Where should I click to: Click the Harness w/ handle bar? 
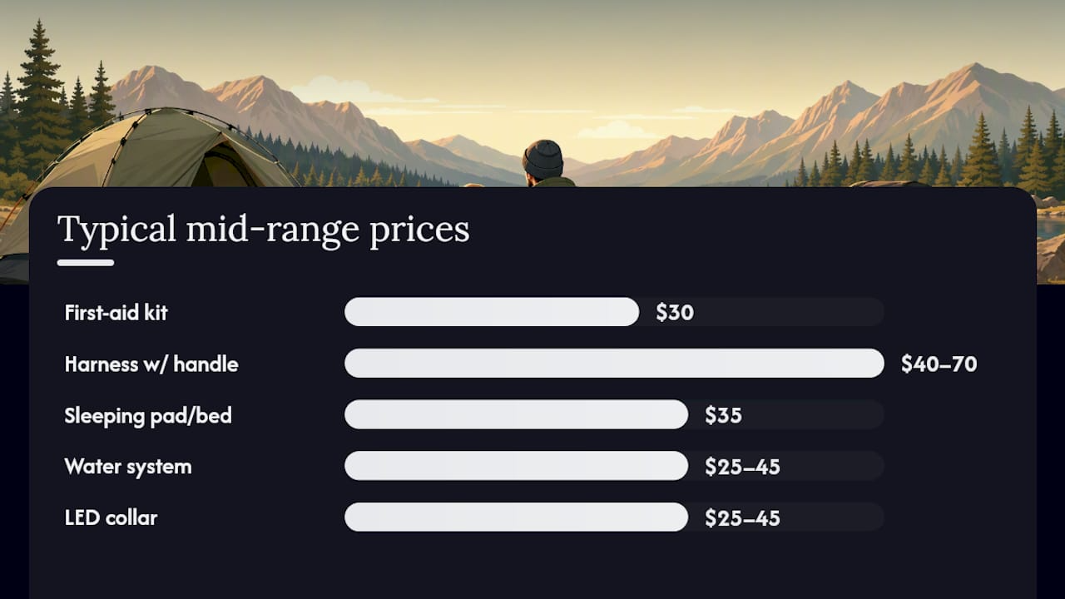pos(614,364)
